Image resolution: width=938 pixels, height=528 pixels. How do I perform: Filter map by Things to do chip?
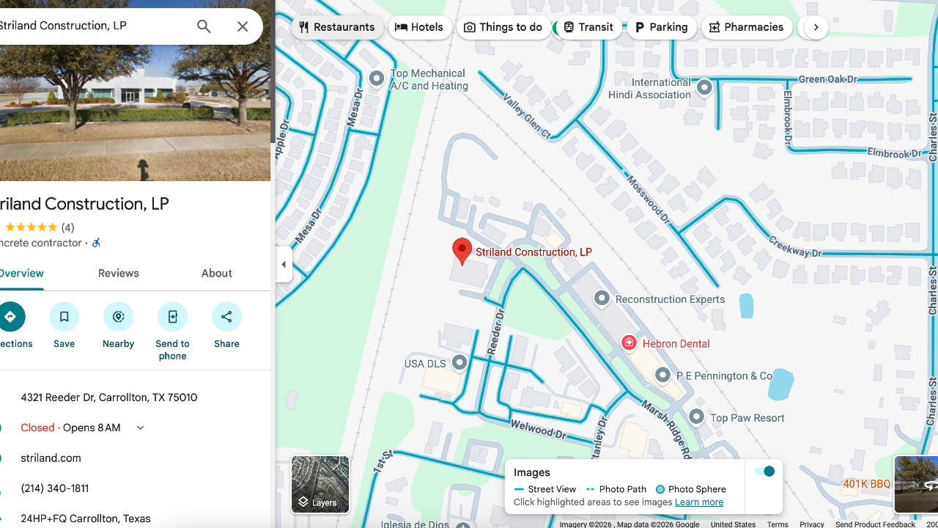pyautogui.click(x=503, y=27)
